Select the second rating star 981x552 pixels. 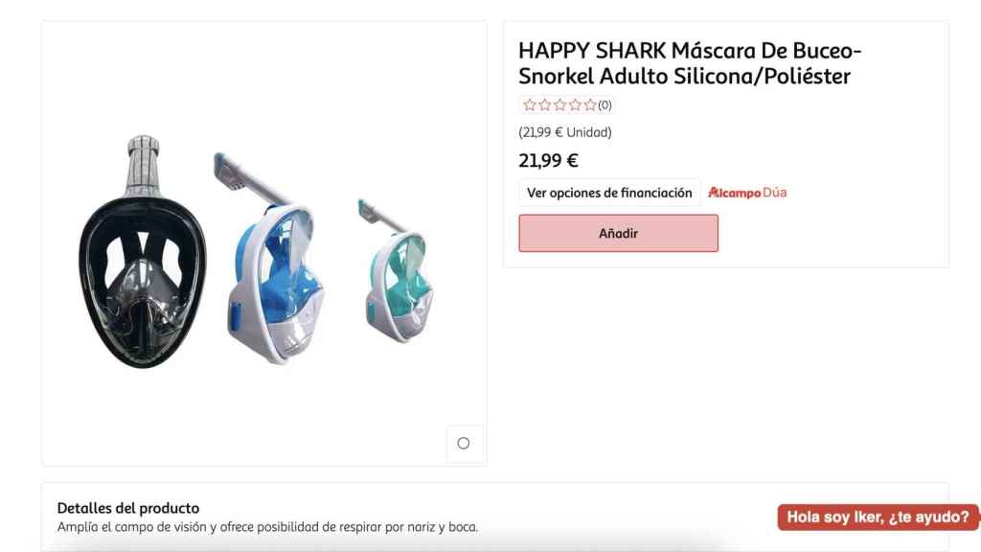(x=545, y=104)
